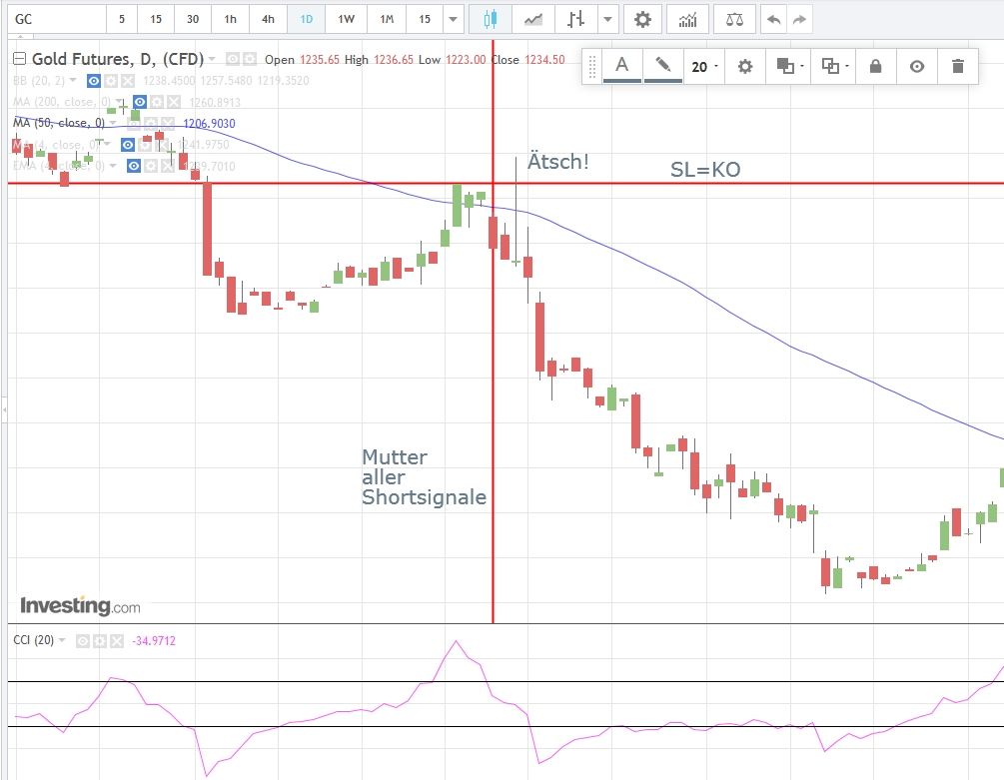
Task: Select the 1h interval
Action: 230,19
